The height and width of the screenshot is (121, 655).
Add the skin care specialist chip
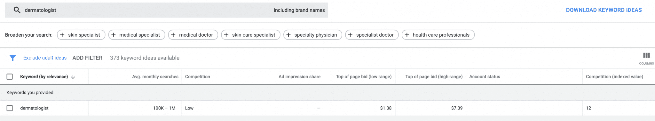click(x=250, y=35)
